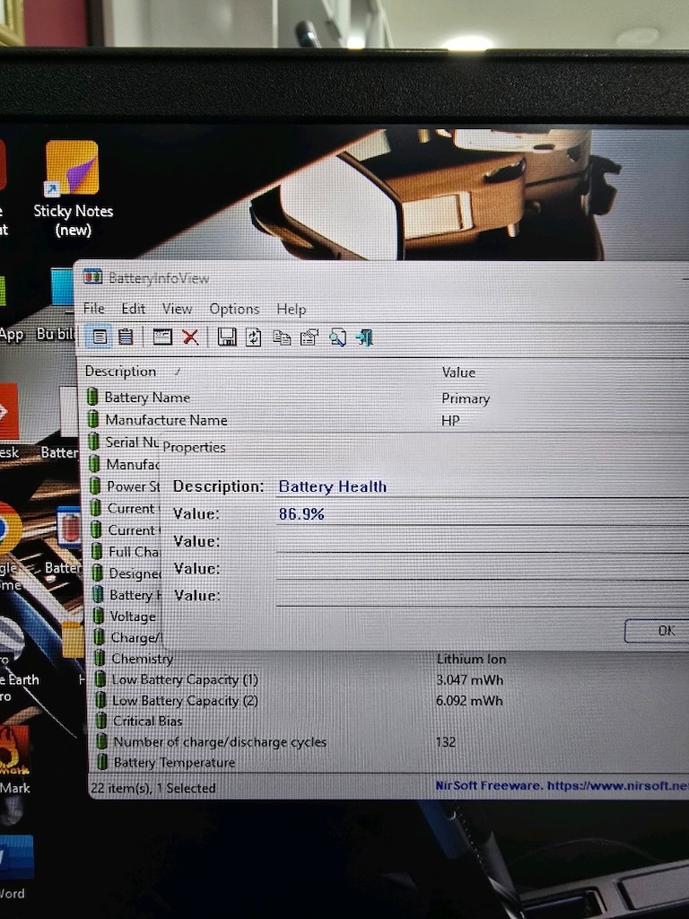Refresh battery info with the green arrows icon
This screenshot has height=919, width=689.
click(x=253, y=337)
